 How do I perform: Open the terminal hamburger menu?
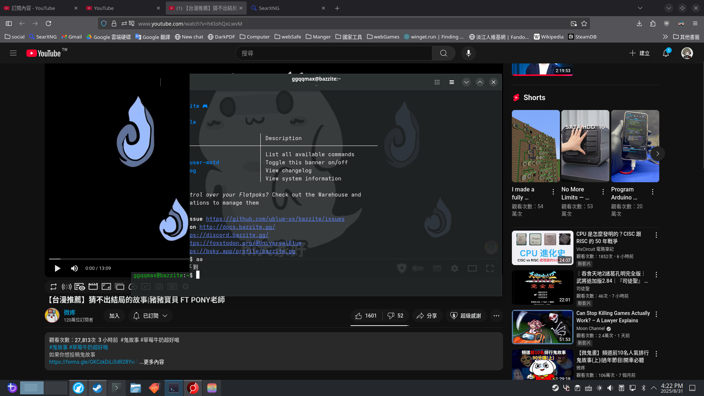[452, 82]
